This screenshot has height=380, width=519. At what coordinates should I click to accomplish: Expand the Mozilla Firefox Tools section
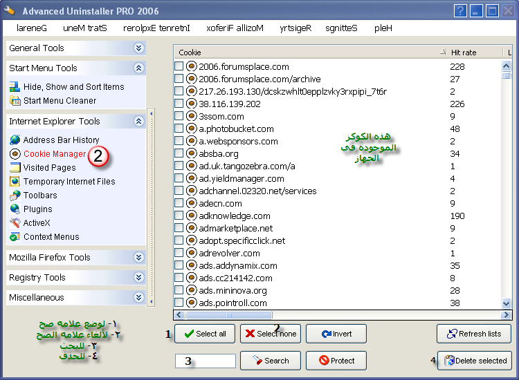tap(138, 258)
